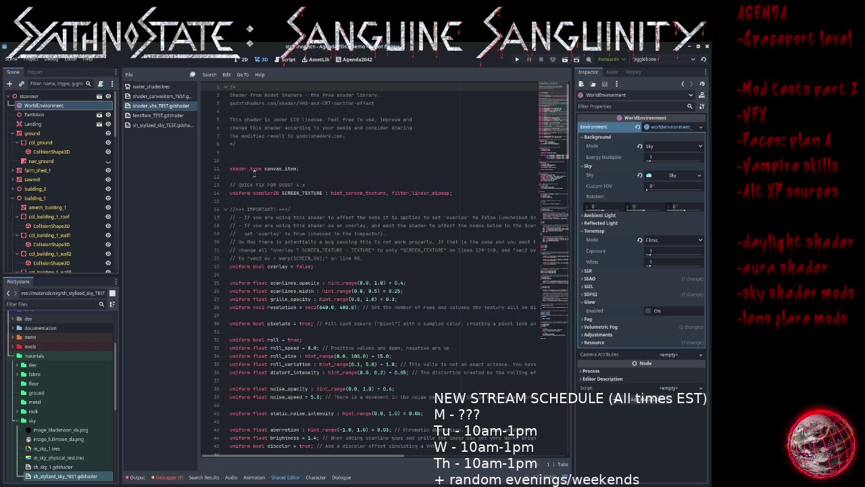Toggle the Glow Enabled checkbox
Viewport: 865px width, 487px height.
pyautogui.click(x=648, y=311)
